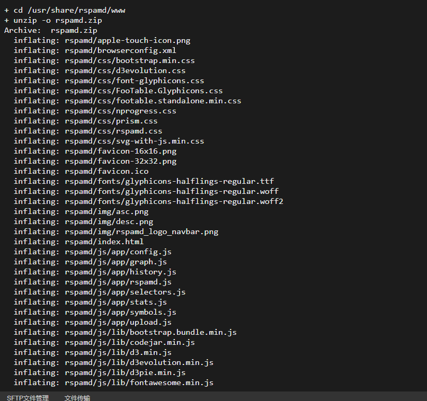Click the bootstrap.bundle.min.js output line
427x401 pixels.
tap(125, 333)
